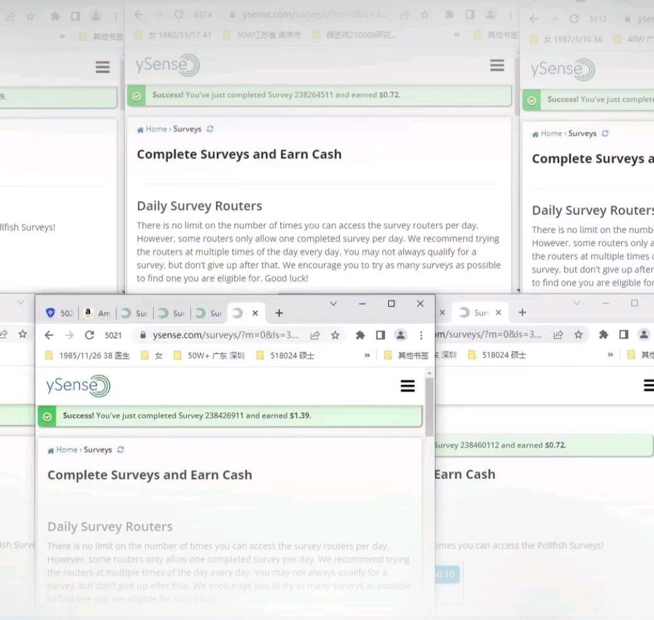Click Home breadcrumb link under Survey 238426911 banner
The width and height of the screenshot is (654, 620).
(67, 450)
